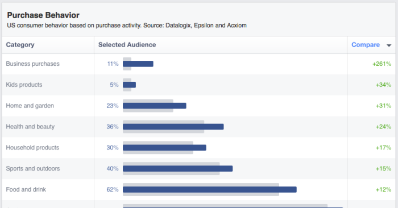Click the Sports and outdoors 40% bar
Viewport: 398px width, 208px height.
click(177, 168)
